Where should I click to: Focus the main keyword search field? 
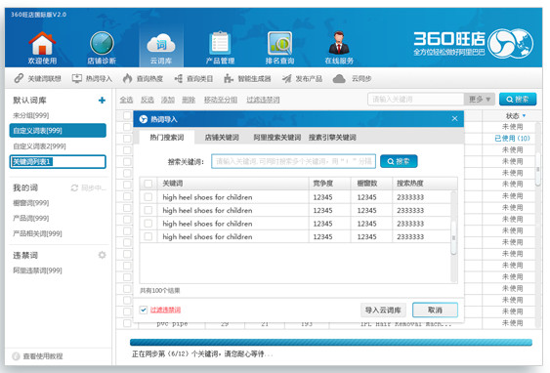[416, 100]
